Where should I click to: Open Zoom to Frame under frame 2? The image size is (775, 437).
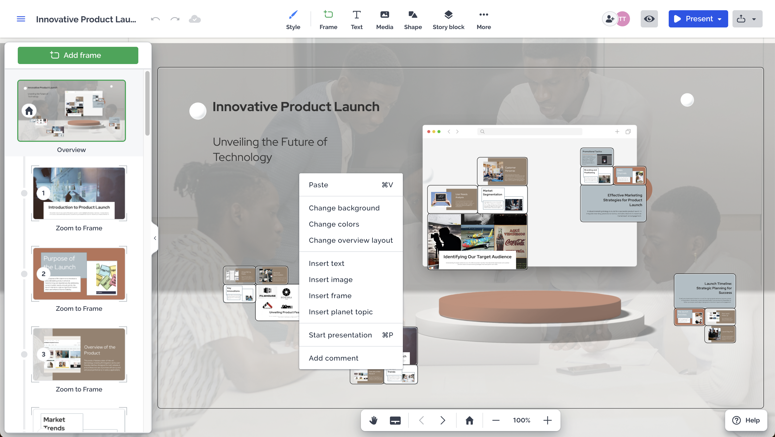(79, 309)
